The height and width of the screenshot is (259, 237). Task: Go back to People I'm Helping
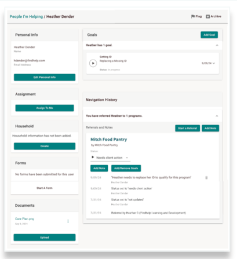[x=26, y=17]
